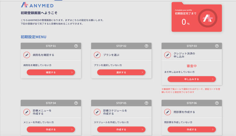
Task: Click pencil icon beside 病院名を確認する
Action: tap(27, 55)
